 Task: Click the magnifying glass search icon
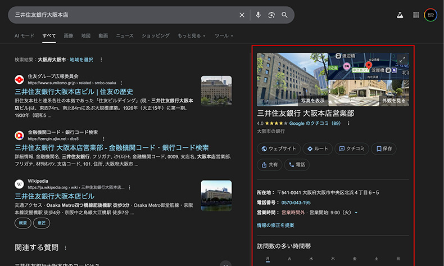tap(284, 15)
